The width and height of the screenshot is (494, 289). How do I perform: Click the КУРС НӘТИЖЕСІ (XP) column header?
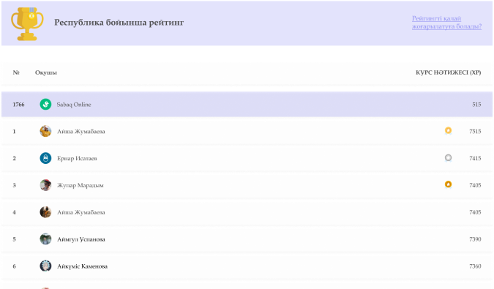(x=449, y=72)
